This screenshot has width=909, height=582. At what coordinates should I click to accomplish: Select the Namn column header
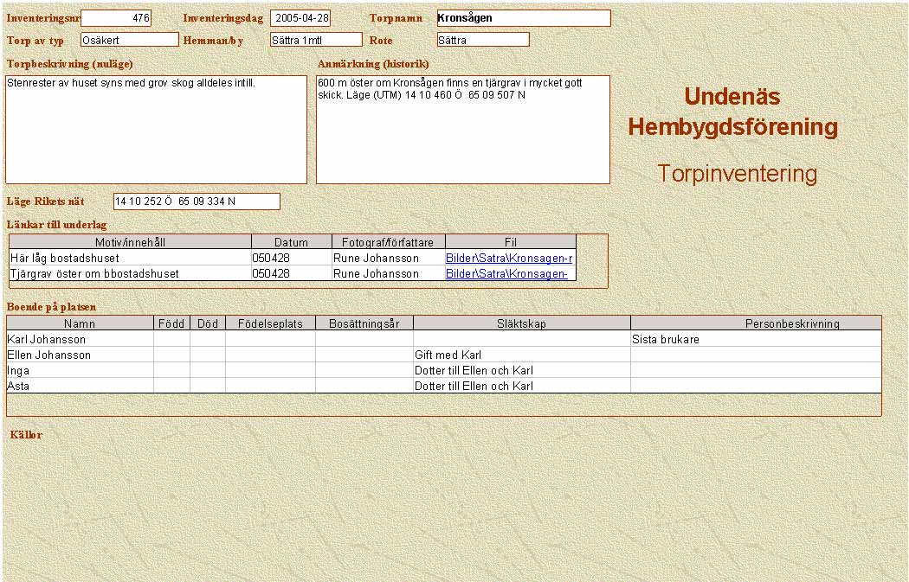[80, 323]
